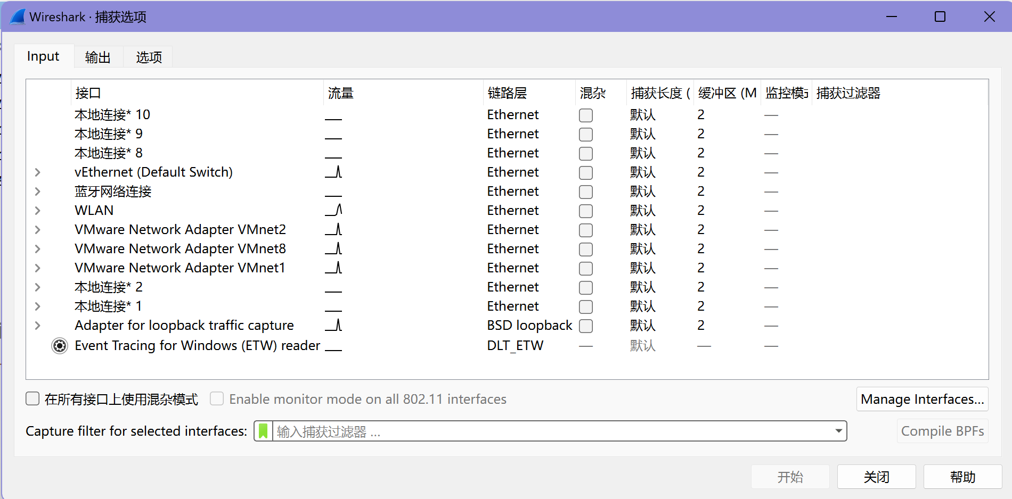Focus the 输入捕获过滤器 text field
The height and width of the screenshot is (499, 1012).
click(552, 431)
